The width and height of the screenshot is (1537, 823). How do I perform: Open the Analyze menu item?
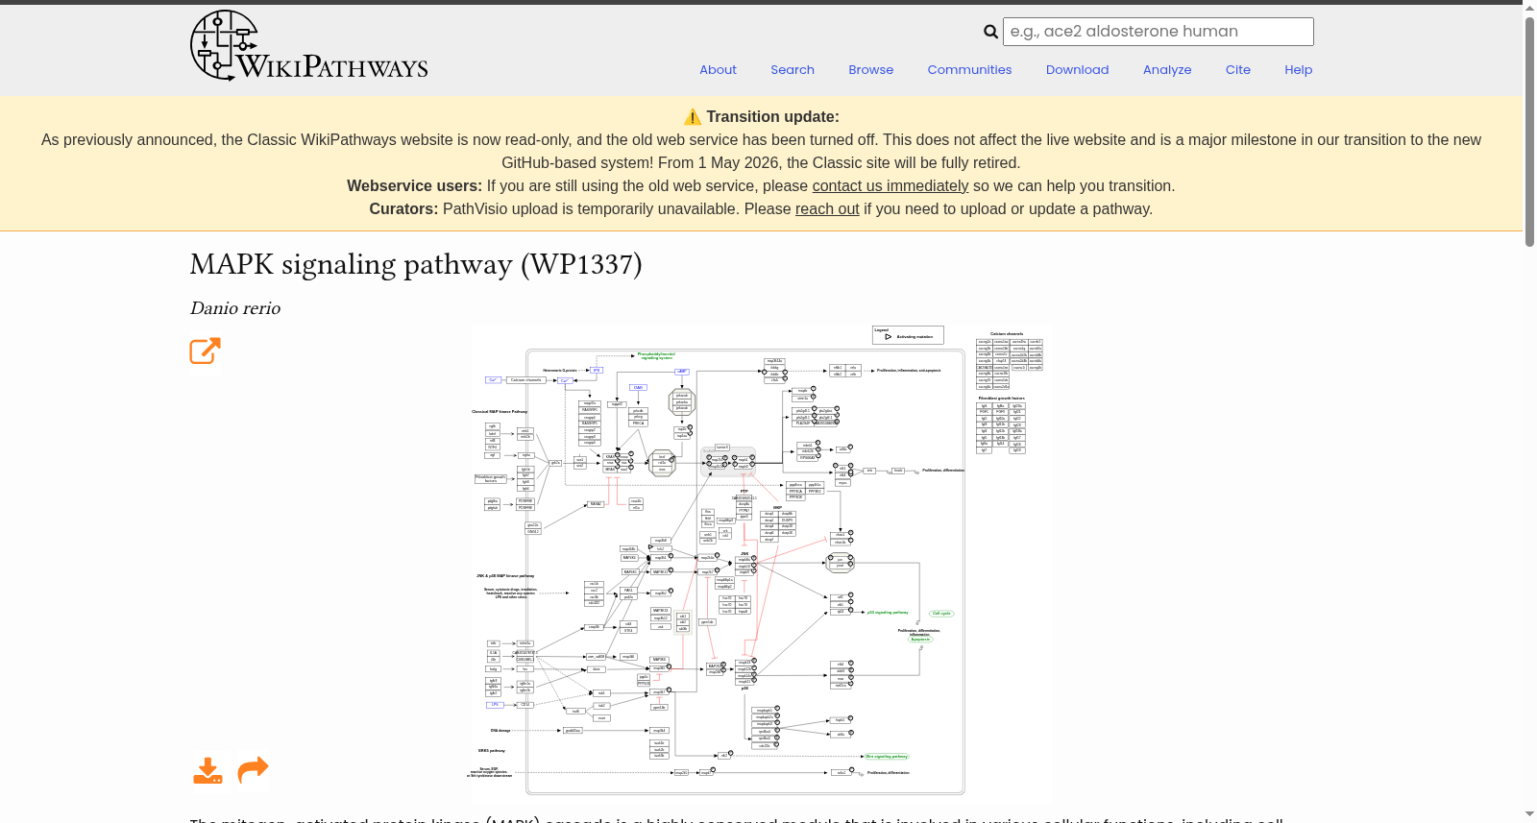(x=1167, y=70)
